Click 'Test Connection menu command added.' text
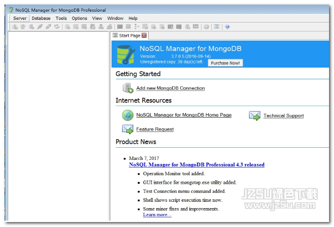Image resolution: width=334 pixels, height=227 pixels. (184, 191)
